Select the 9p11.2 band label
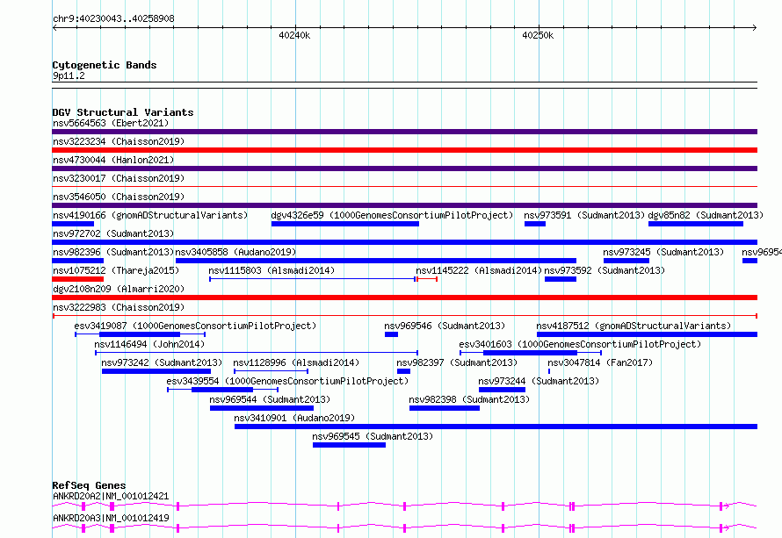 [69, 75]
